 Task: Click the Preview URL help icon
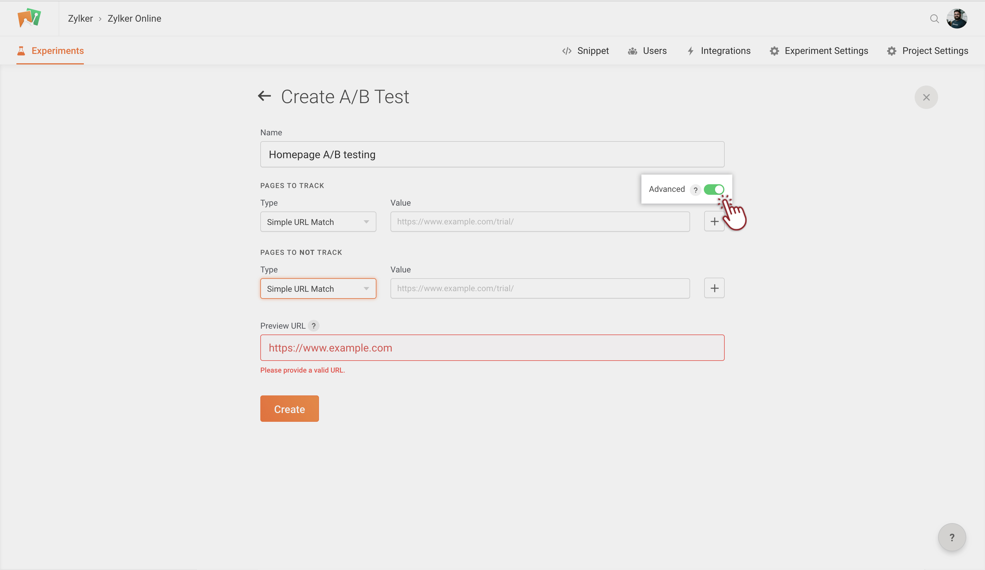point(313,326)
